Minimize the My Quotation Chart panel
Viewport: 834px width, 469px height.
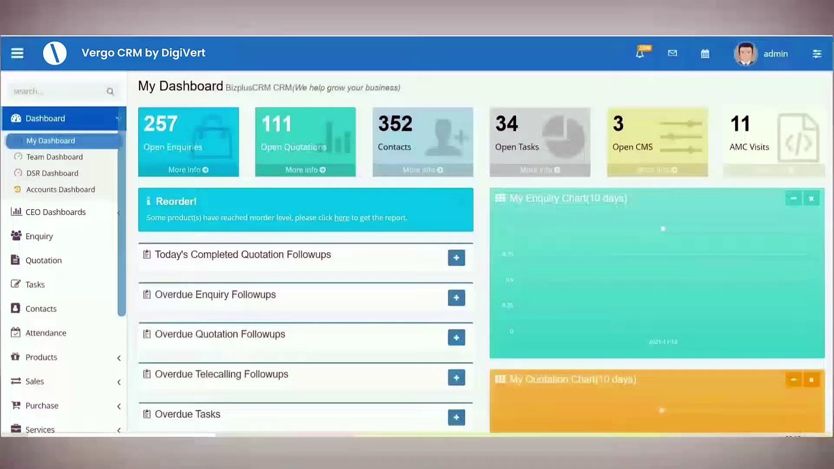tap(793, 380)
